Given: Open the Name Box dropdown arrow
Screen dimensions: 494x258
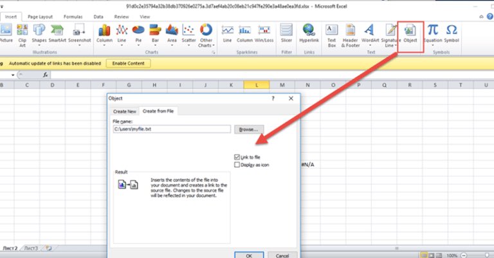Looking at the screenshot, I should (x=13, y=75).
